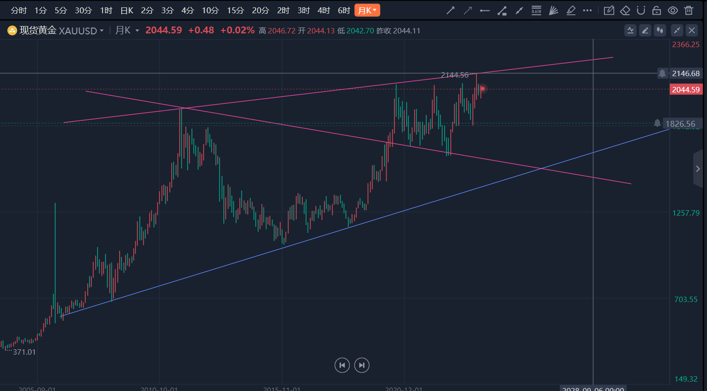Select the 3分 interval
Image resolution: width=707 pixels, height=391 pixels.
(x=167, y=10)
